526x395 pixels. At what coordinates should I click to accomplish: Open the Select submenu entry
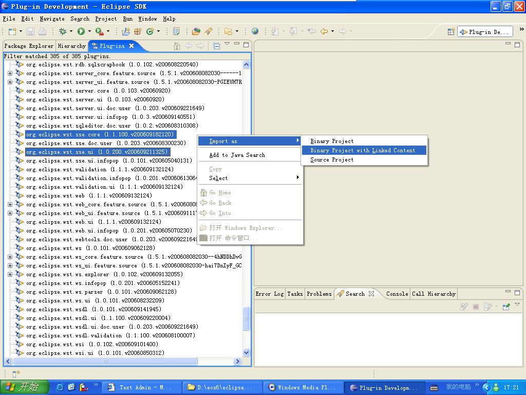pos(250,178)
